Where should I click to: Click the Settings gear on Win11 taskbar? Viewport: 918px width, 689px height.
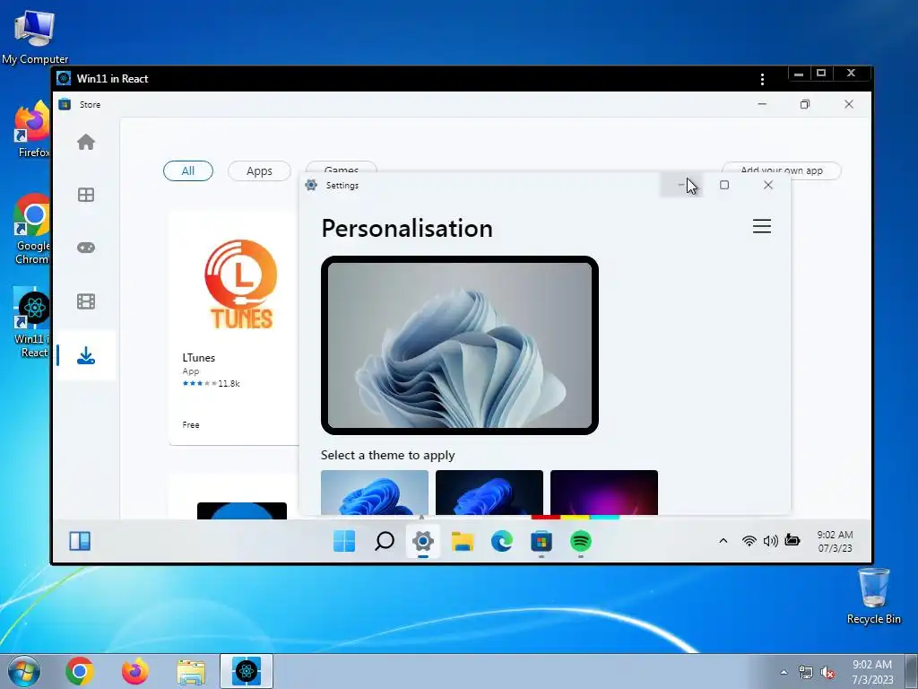423,541
